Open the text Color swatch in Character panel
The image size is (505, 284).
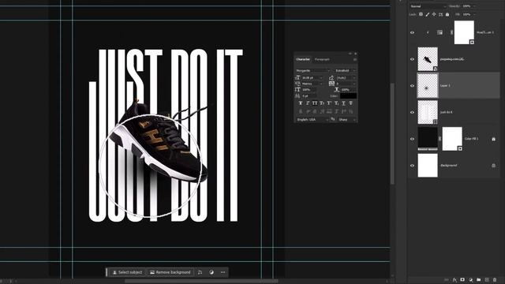pyautogui.click(x=349, y=96)
